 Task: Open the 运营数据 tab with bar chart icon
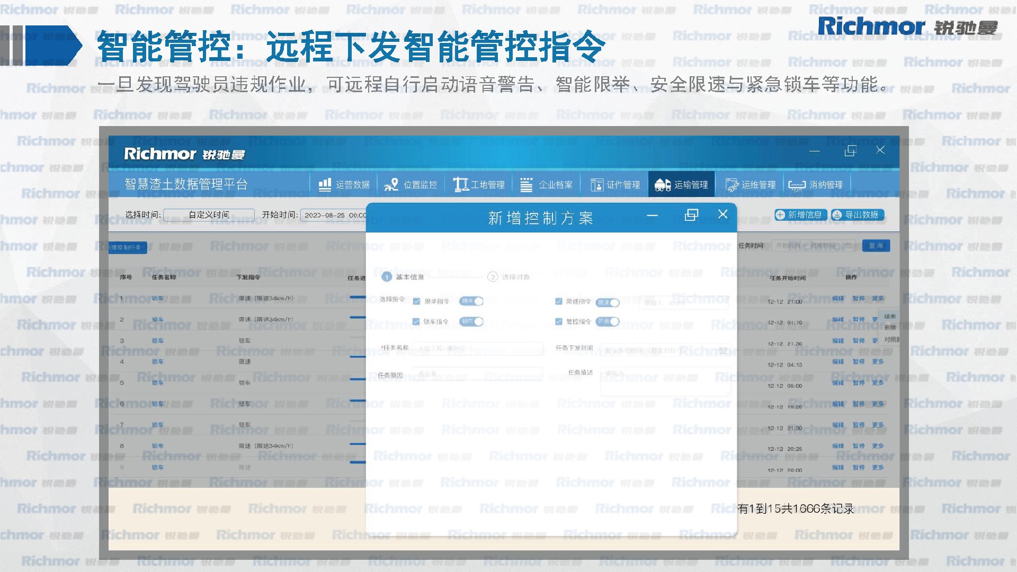(344, 184)
